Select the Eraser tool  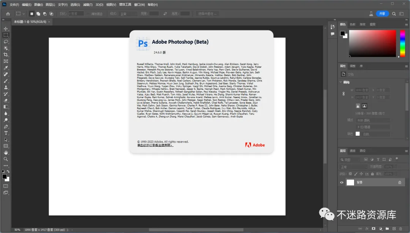tap(6, 100)
